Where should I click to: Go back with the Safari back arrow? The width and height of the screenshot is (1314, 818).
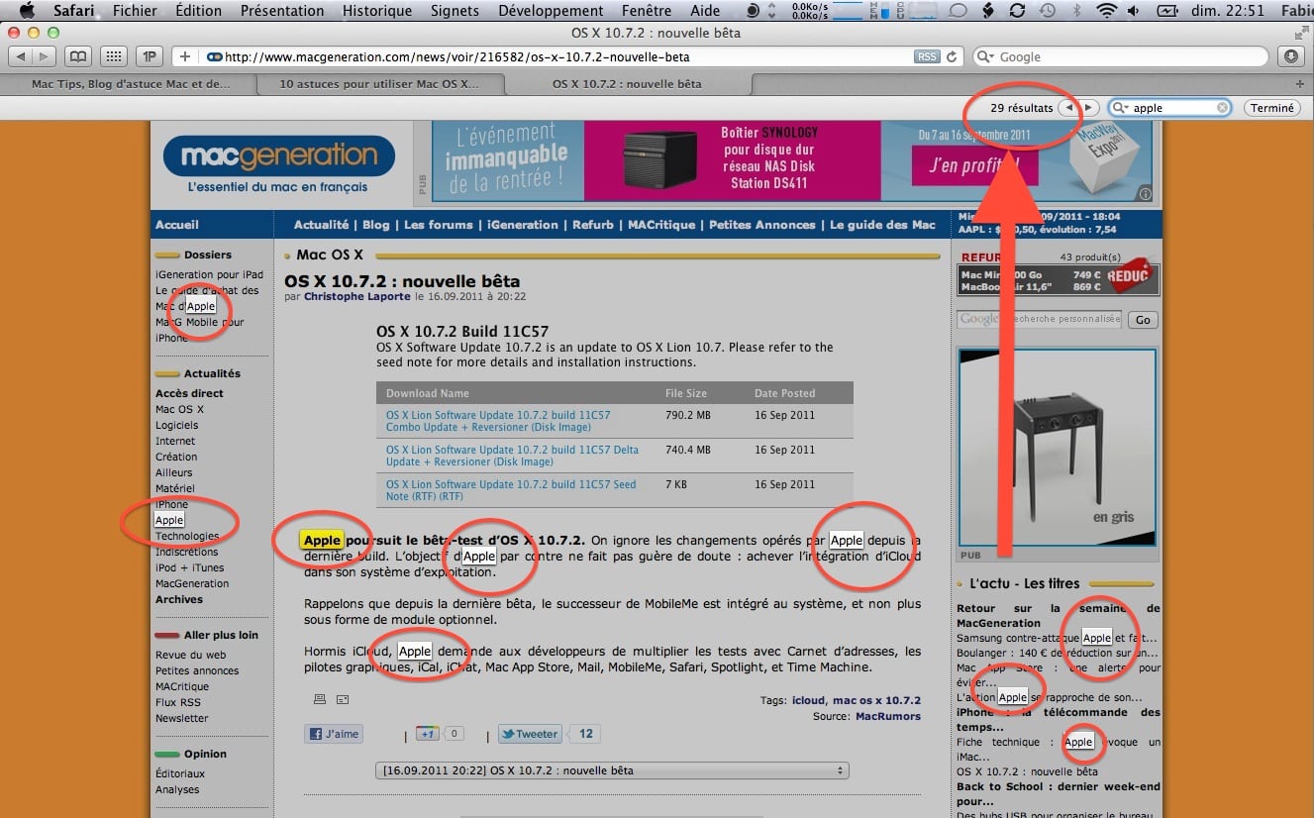click(x=22, y=56)
